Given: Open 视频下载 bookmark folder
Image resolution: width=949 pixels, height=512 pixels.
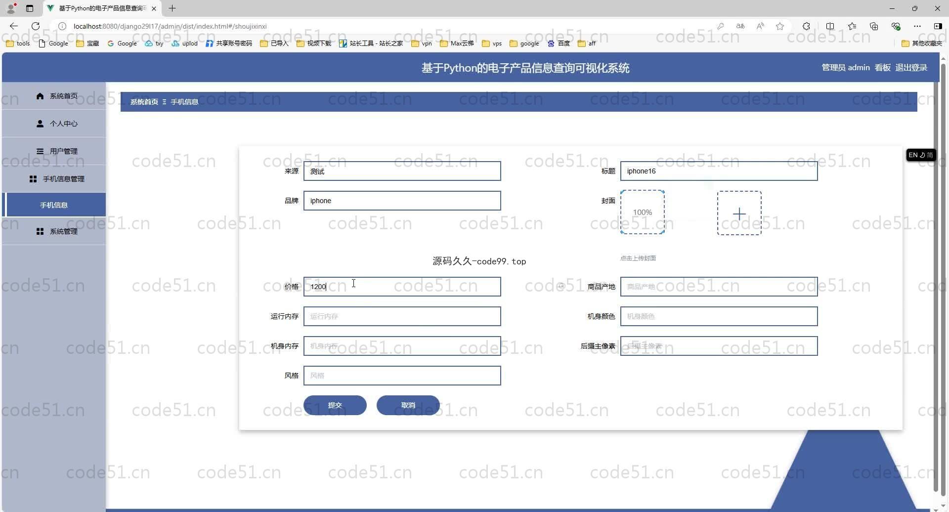Looking at the screenshot, I should click(x=314, y=43).
